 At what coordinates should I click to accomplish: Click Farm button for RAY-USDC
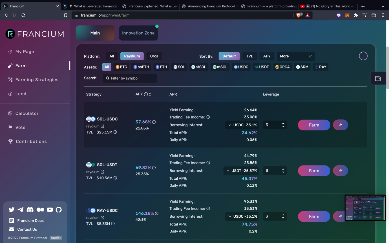click(314, 217)
